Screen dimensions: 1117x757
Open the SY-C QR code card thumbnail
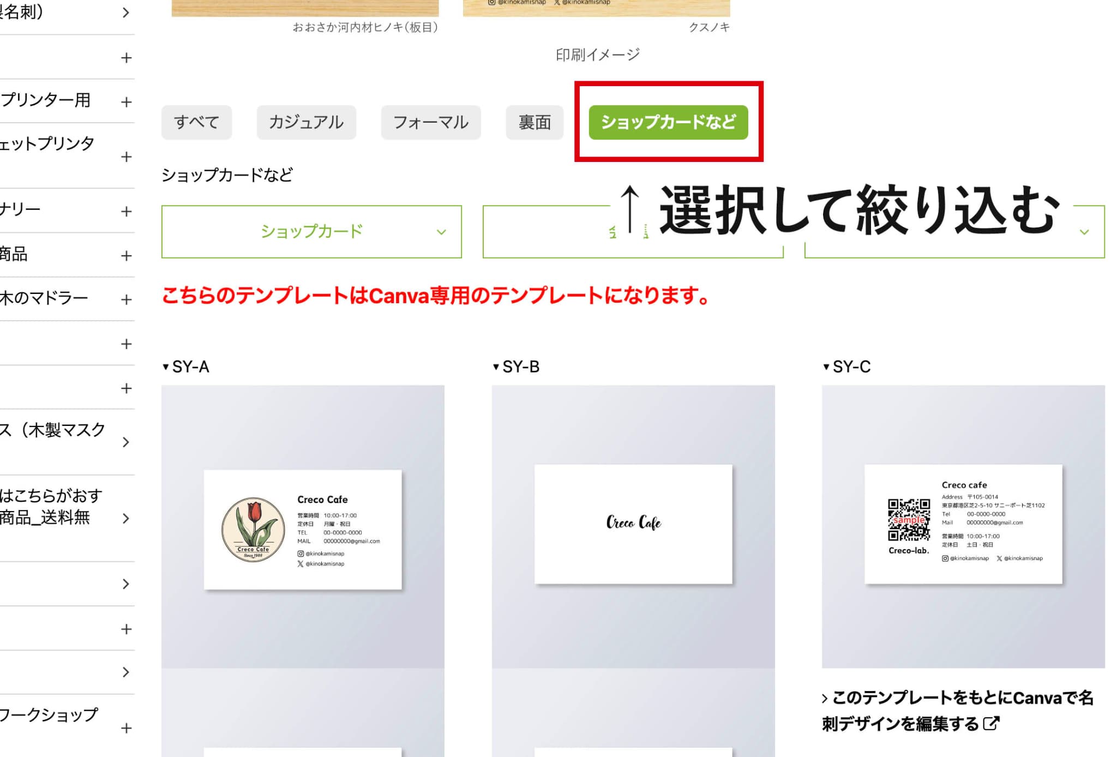[963, 527]
